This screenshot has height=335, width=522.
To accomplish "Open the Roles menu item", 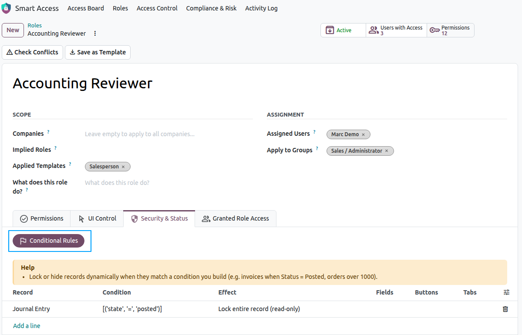I will (x=120, y=8).
